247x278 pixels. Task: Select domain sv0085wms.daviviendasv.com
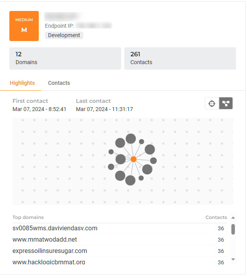[x=55, y=228]
